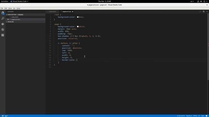Select the pagecurl.scss editor tab
The image size is (209, 117).
coord(67,12)
